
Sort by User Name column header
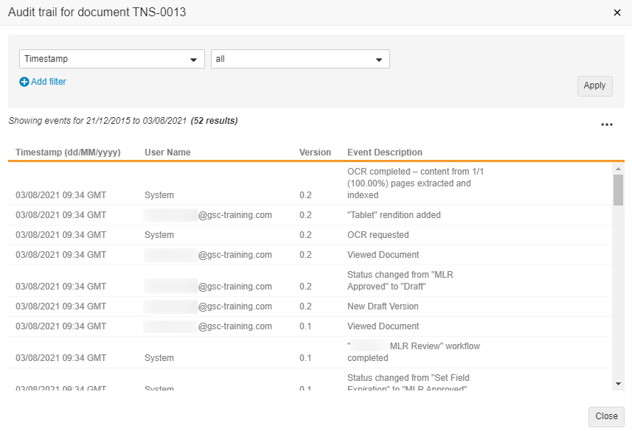coord(167,153)
